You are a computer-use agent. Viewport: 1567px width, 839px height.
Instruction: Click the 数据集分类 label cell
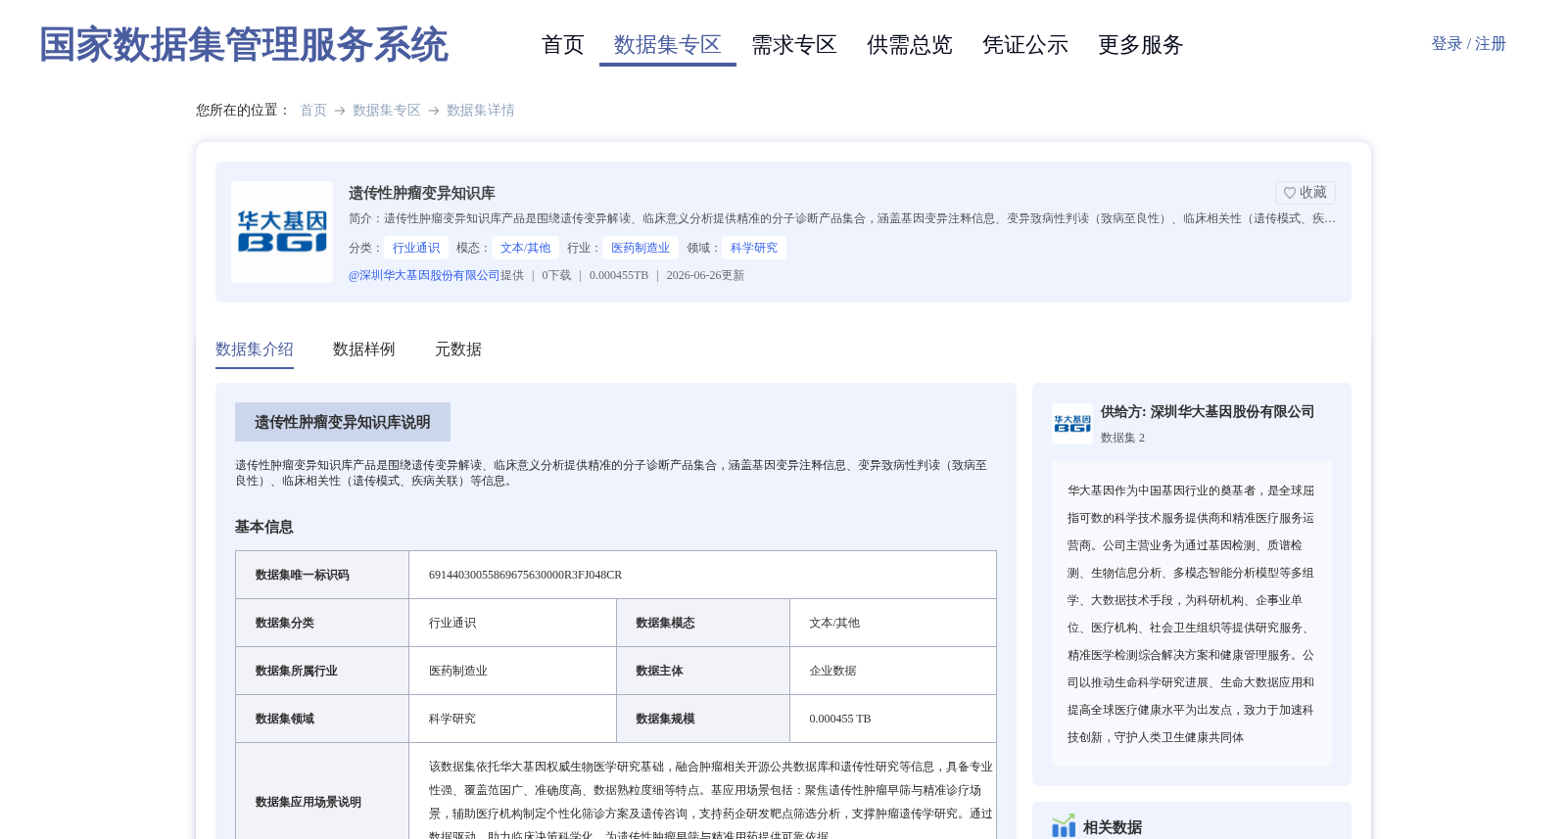[322, 623]
